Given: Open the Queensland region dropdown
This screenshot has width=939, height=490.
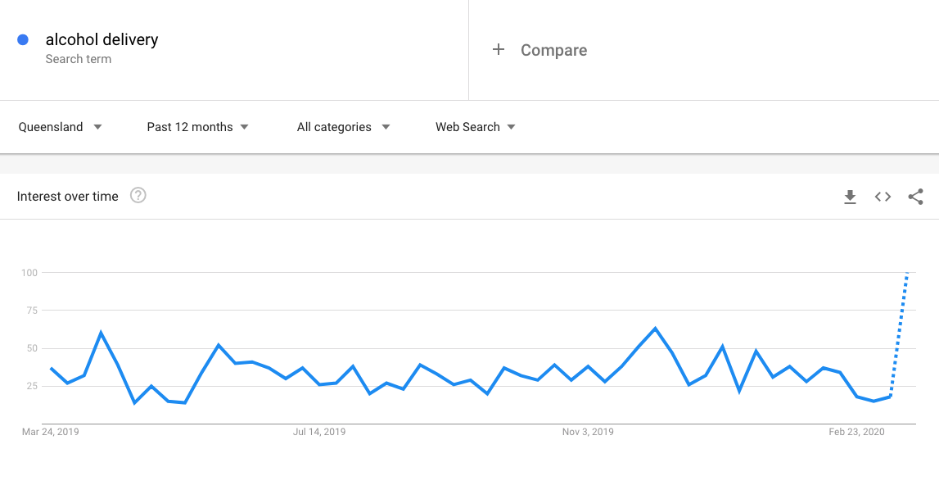Looking at the screenshot, I should (x=60, y=127).
